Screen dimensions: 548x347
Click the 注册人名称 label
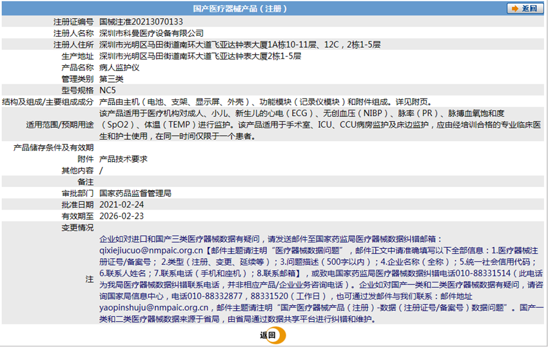point(73,34)
